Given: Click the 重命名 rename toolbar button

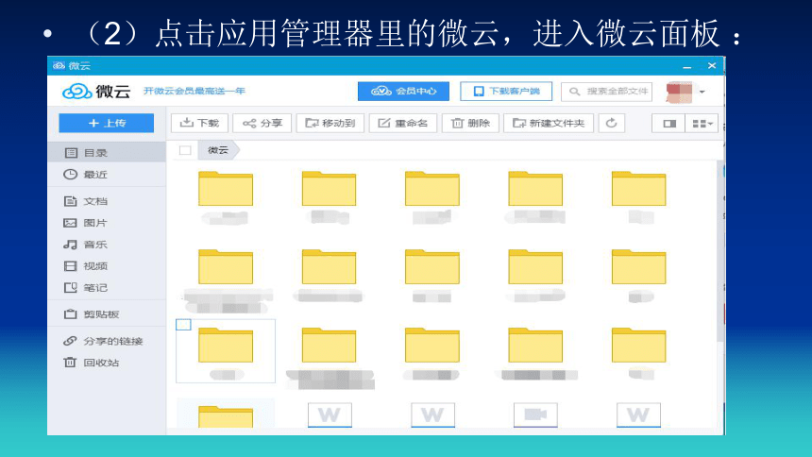Looking at the screenshot, I should point(403,124).
